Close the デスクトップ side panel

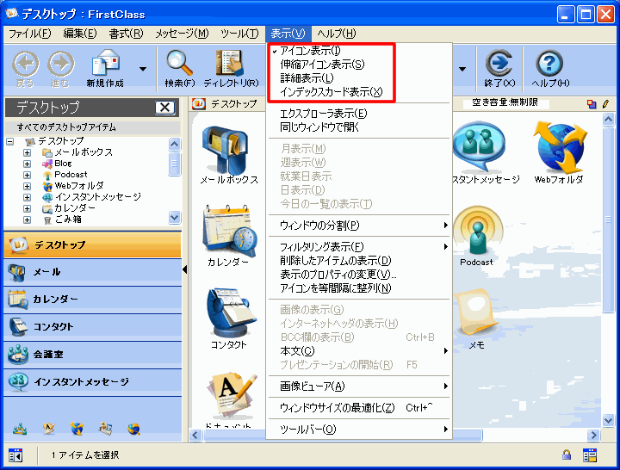(164, 108)
